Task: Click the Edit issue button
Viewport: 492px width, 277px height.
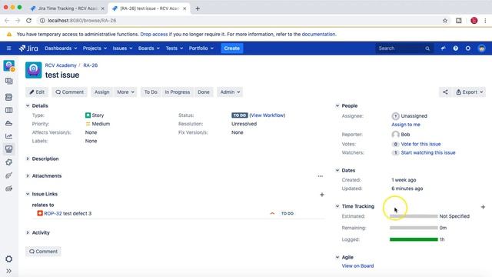Action: (37, 92)
